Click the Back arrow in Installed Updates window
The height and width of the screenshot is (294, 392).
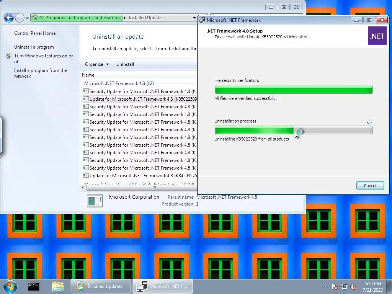point(9,18)
